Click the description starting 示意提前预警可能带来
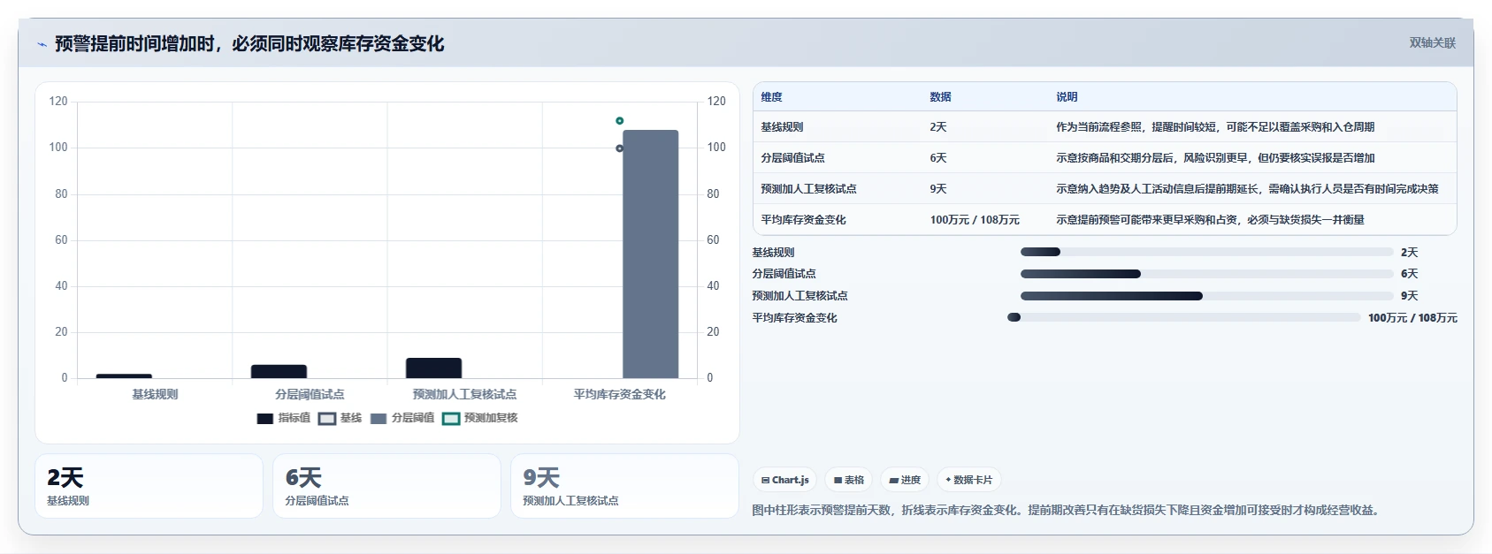Viewport: 1492px width, 554px height. coord(1210,220)
